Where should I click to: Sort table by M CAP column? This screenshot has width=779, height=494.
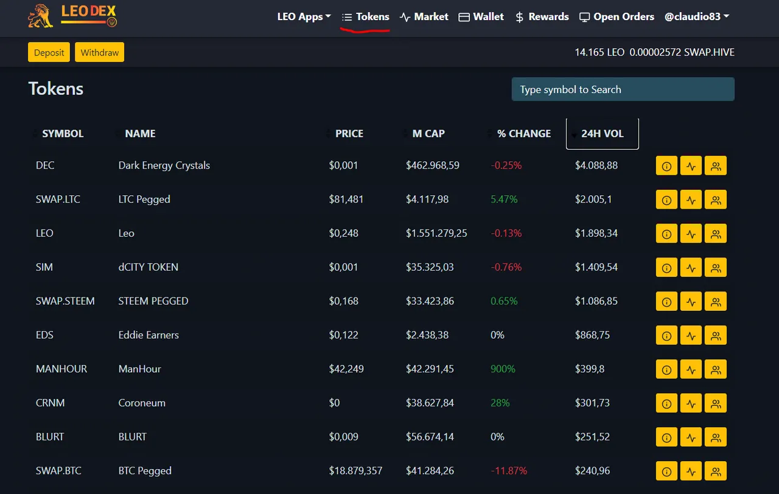coord(428,134)
